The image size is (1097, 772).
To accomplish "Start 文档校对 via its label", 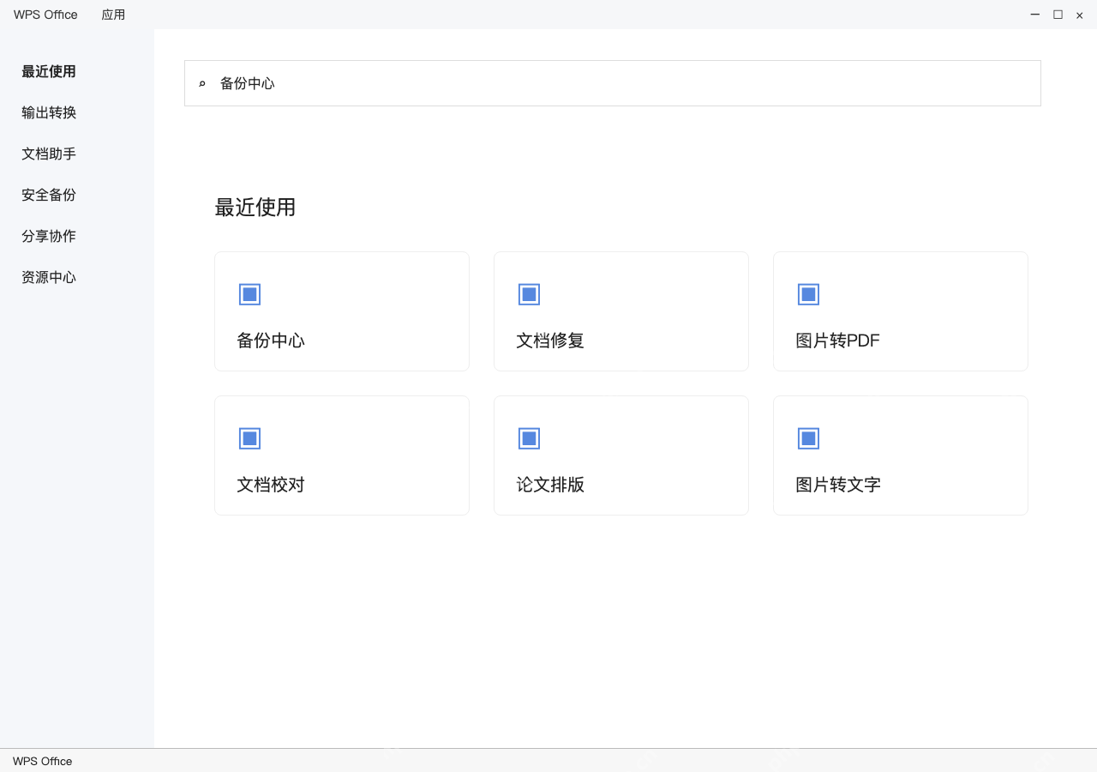I will tap(271, 485).
